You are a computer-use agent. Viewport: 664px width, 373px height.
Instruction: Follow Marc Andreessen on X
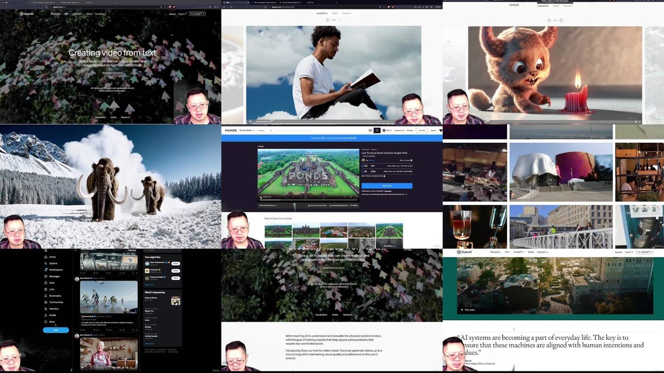click(176, 263)
